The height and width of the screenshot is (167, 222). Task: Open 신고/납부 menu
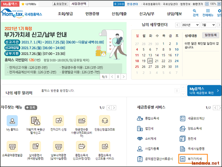click(x=147, y=14)
